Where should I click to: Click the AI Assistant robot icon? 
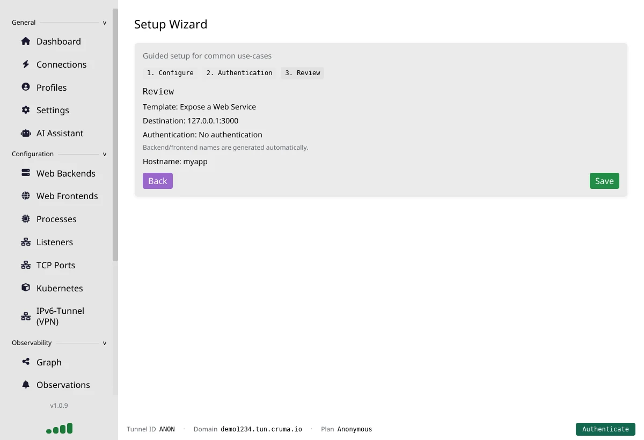click(x=26, y=133)
